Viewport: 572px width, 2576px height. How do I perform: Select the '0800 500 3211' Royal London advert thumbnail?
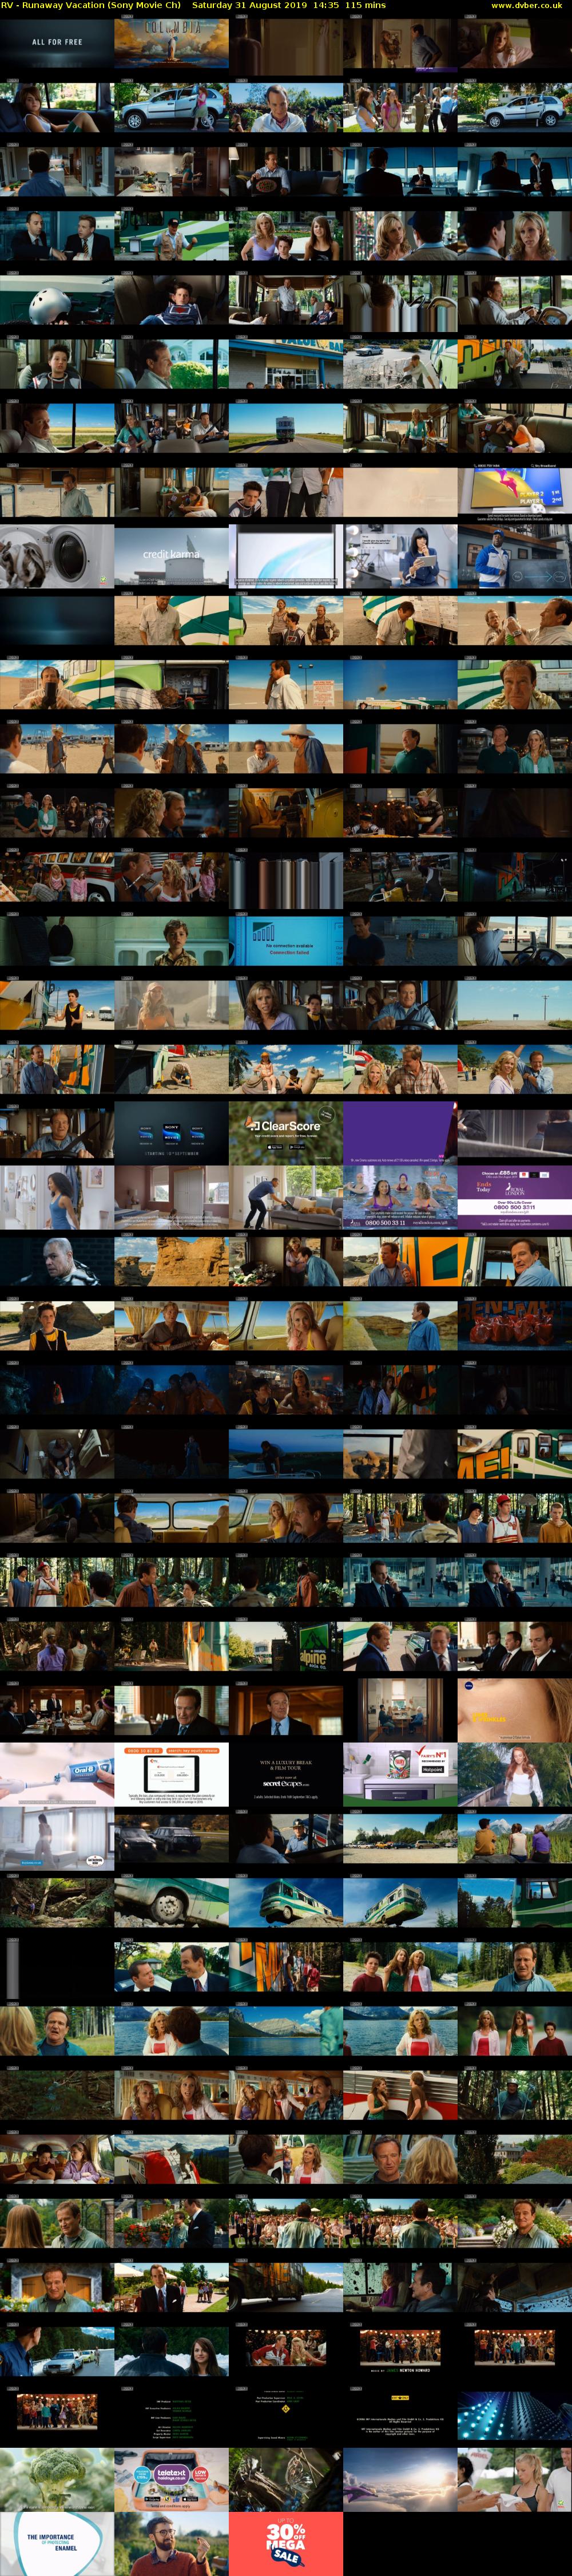click(515, 1197)
